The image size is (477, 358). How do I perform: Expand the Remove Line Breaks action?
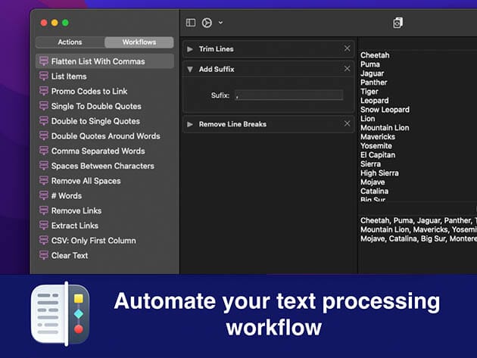[x=190, y=124]
